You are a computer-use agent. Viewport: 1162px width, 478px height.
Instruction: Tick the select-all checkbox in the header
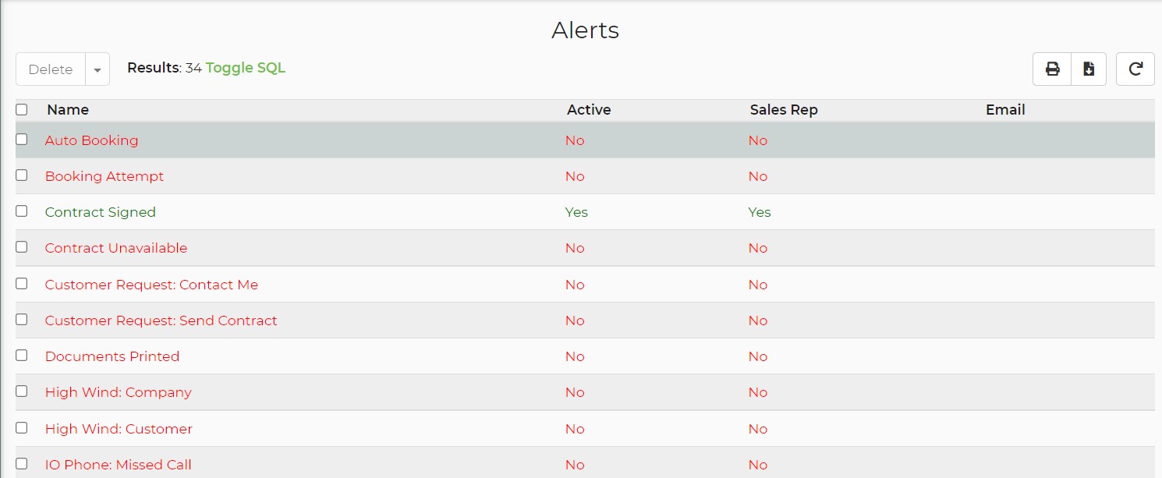(x=22, y=110)
